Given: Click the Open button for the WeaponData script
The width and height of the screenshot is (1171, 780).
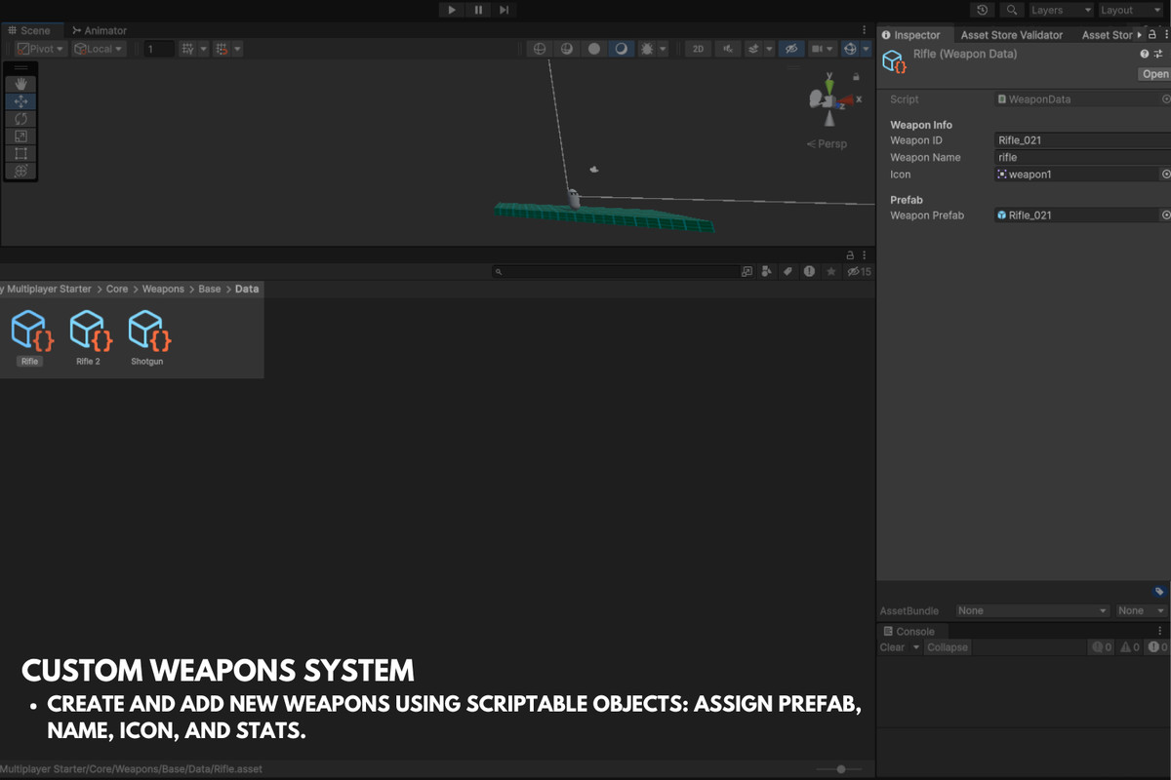Looking at the screenshot, I should pyautogui.click(x=1154, y=73).
